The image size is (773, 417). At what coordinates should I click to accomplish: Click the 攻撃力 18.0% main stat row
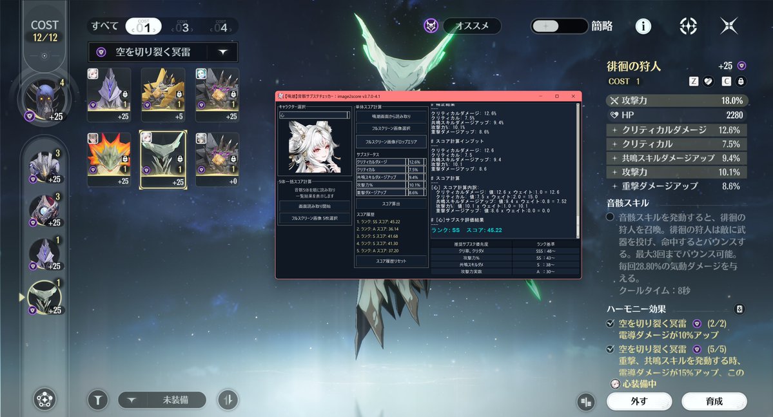[676, 101]
